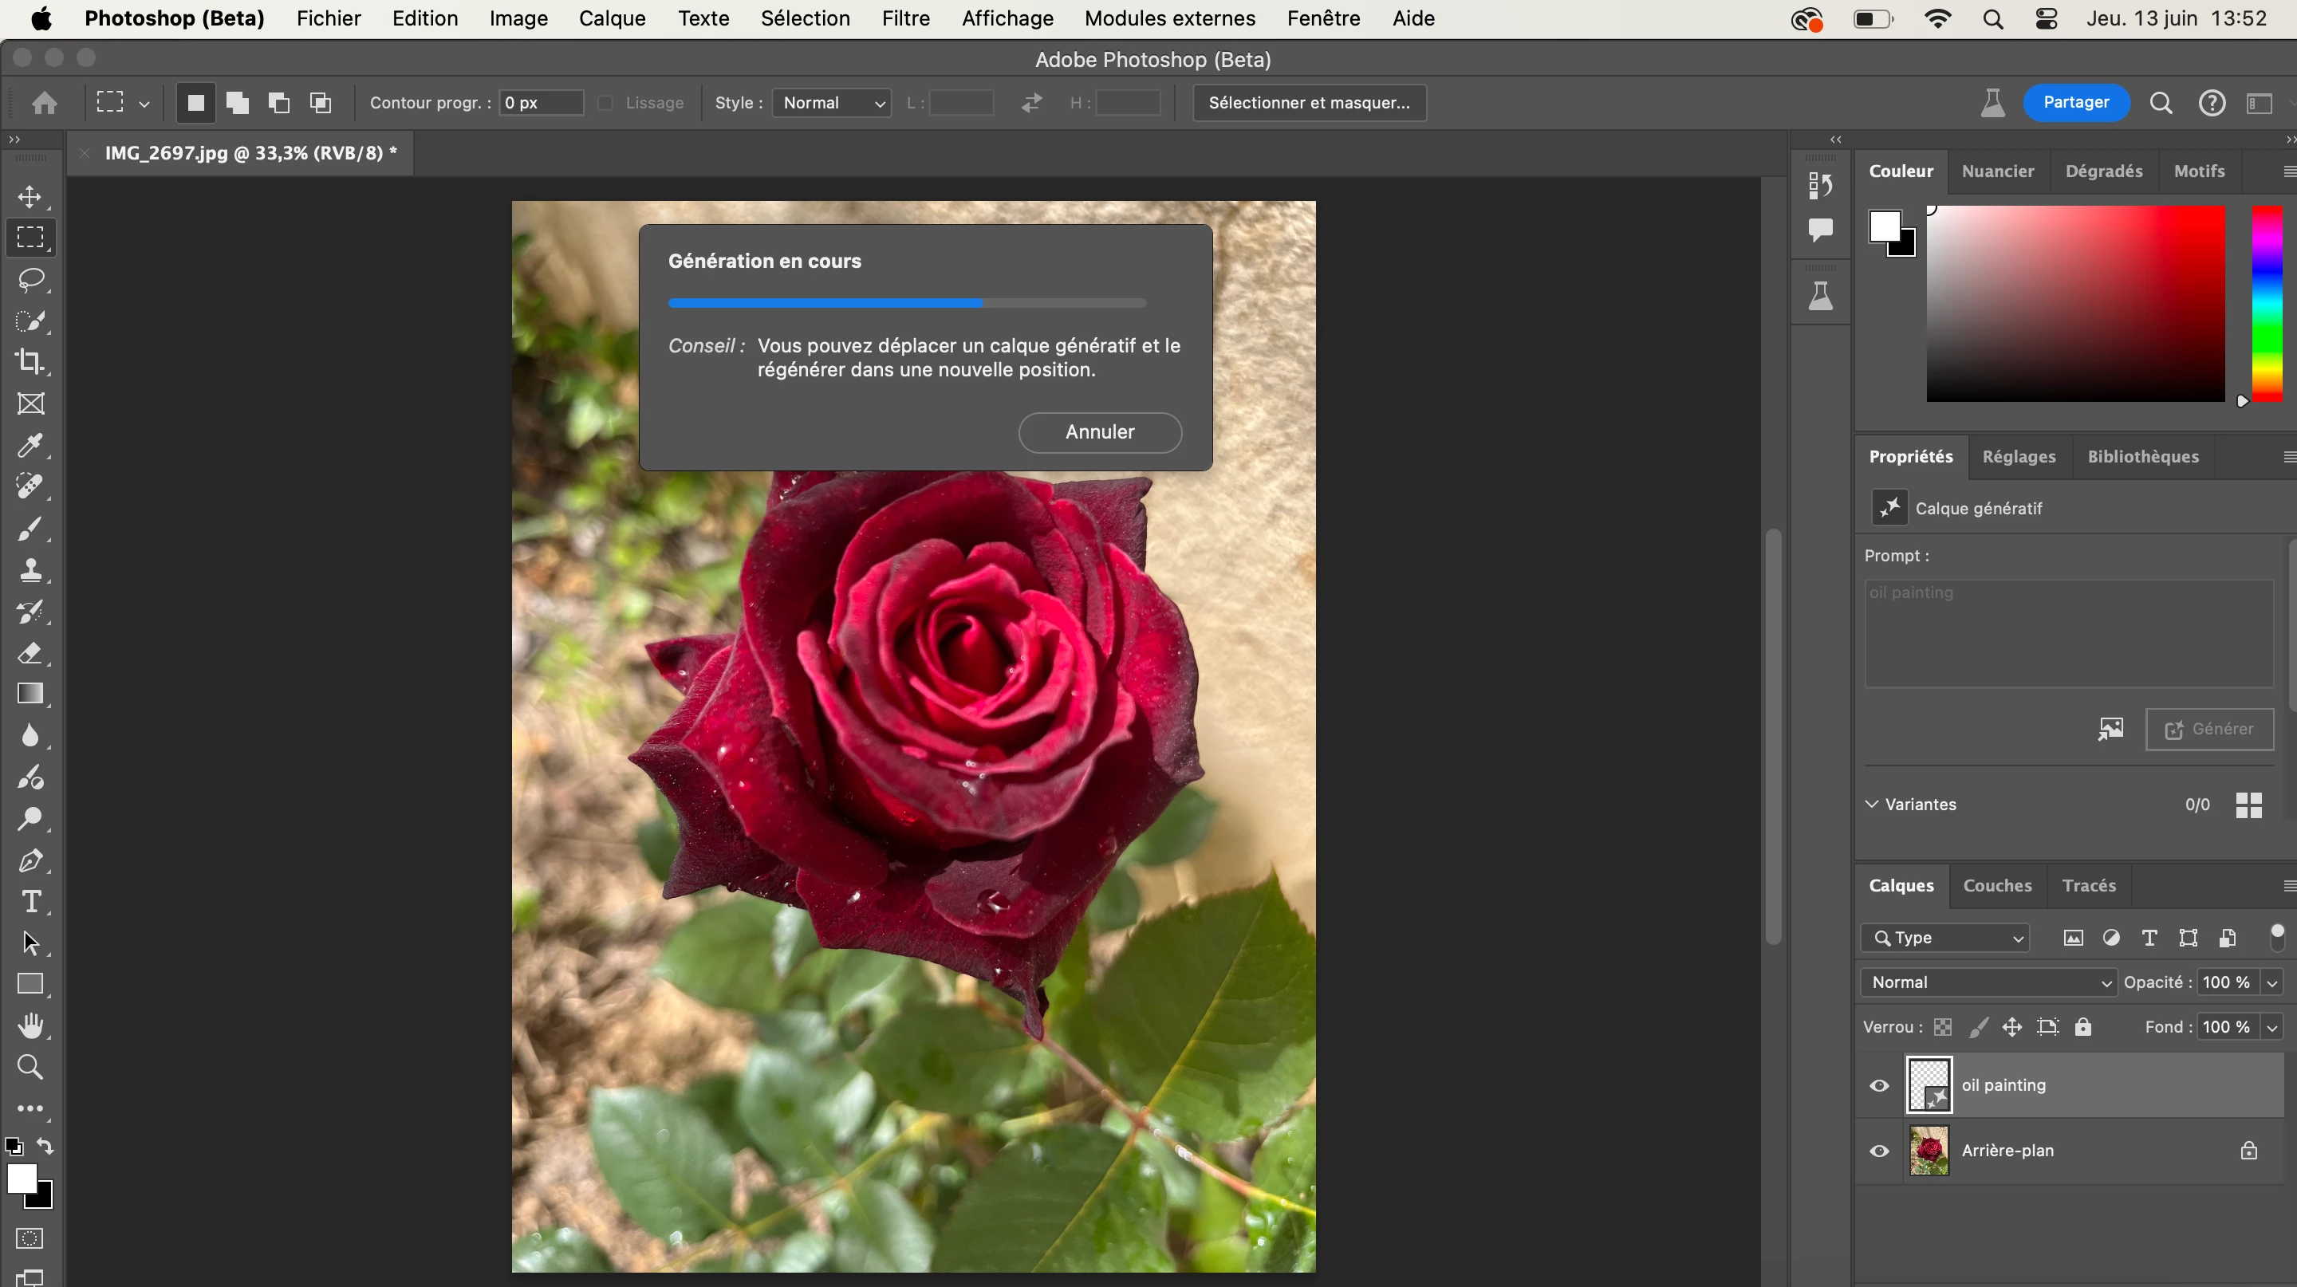Click the Move tool icon

[30, 196]
